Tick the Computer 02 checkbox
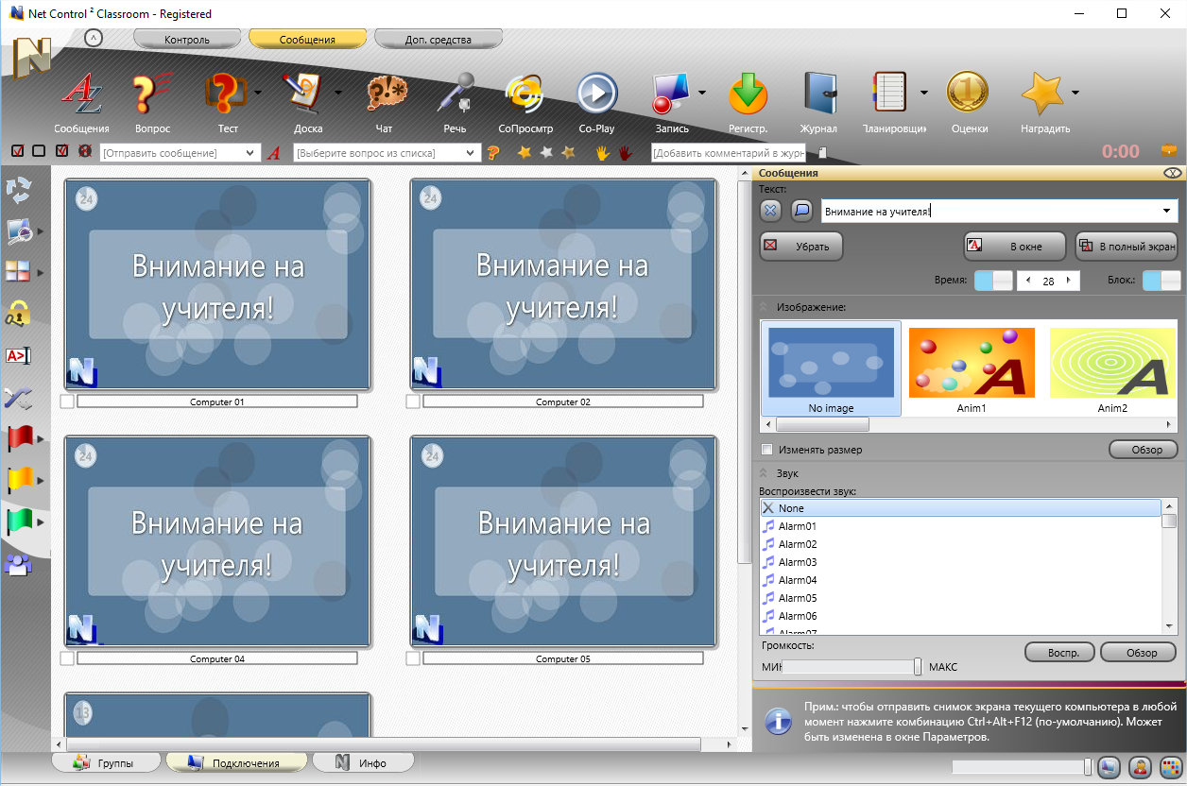 (x=412, y=402)
